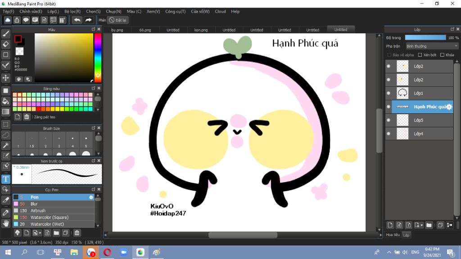Enable the Khóa lock checkbox
This screenshot has height=259, width=461.
pyautogui.click(x=442, y=55)
